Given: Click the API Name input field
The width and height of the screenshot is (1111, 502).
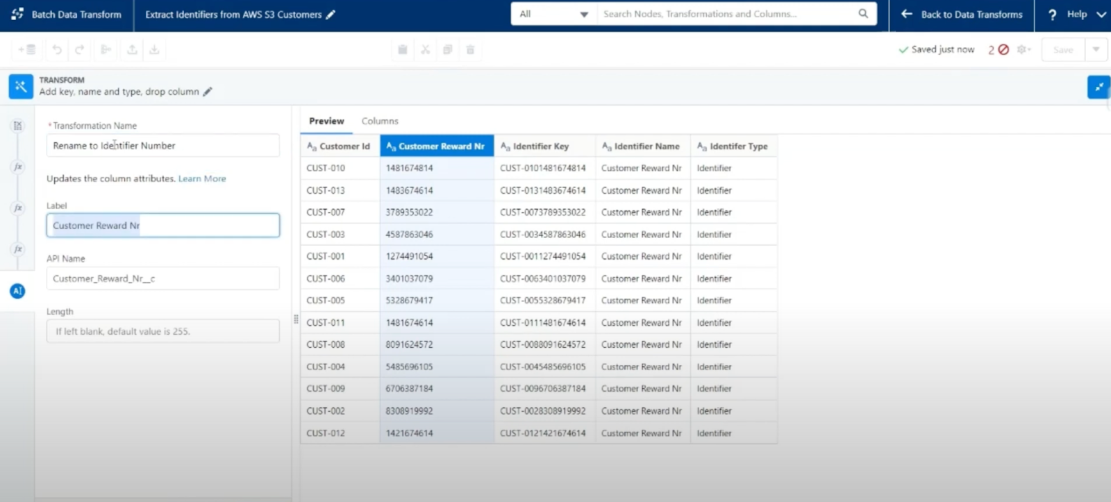Looking at the screenshot, I should pyautogui.click(x=163, y=278).
